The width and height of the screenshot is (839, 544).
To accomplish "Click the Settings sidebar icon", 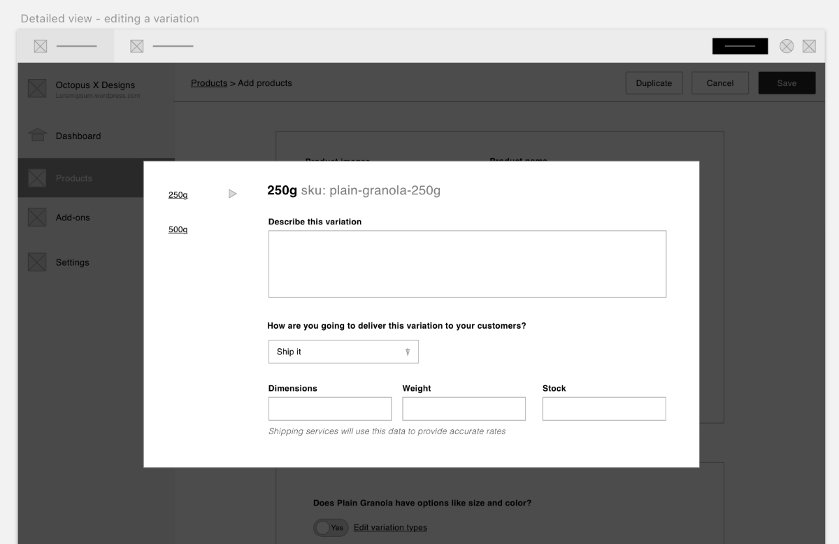I will click(37, 262).
